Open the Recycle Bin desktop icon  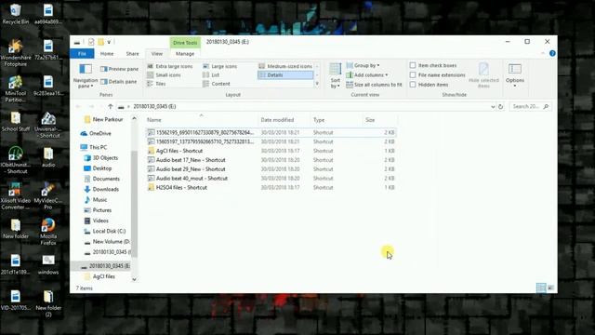click(x=15, y=14)
